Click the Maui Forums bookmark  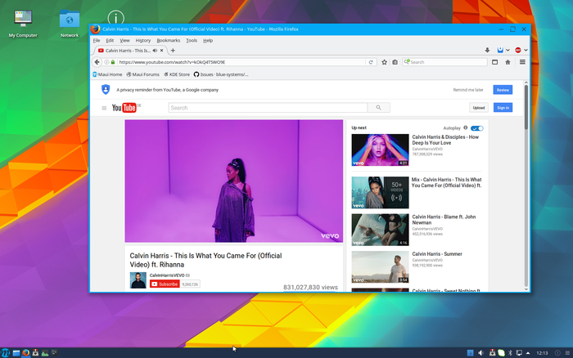click(x=143, y=74)
